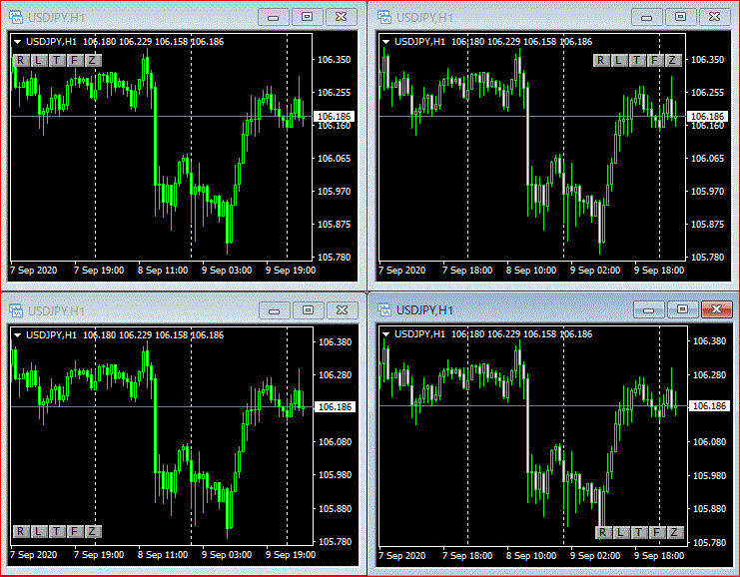Image resolution: width=740 pixels, height=577 pixels.
Task: Click the '9 Sep 02:00' time label in upper-right chart
Action: (595, 271)
